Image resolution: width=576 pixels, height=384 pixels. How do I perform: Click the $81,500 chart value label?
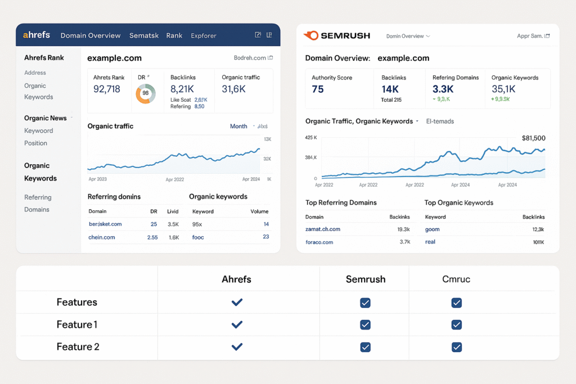click(533, 138)
